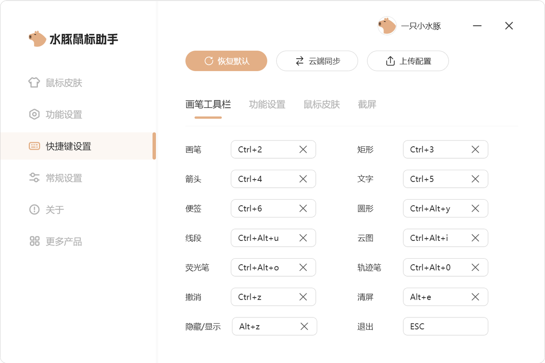Click the capybara logo in the top-left corner

tap(37, 38)
